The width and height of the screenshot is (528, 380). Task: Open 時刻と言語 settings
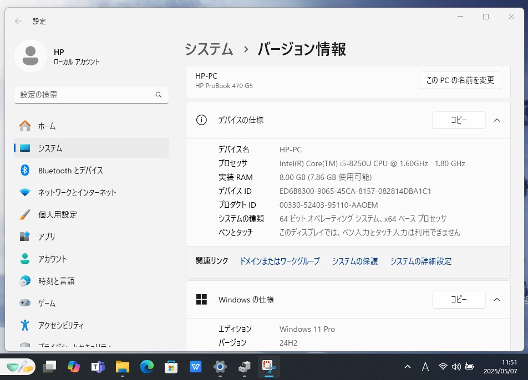coord(92,281)
